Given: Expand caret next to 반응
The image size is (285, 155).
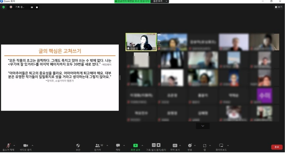Looking at the screenshot, I should pos(195,146).
